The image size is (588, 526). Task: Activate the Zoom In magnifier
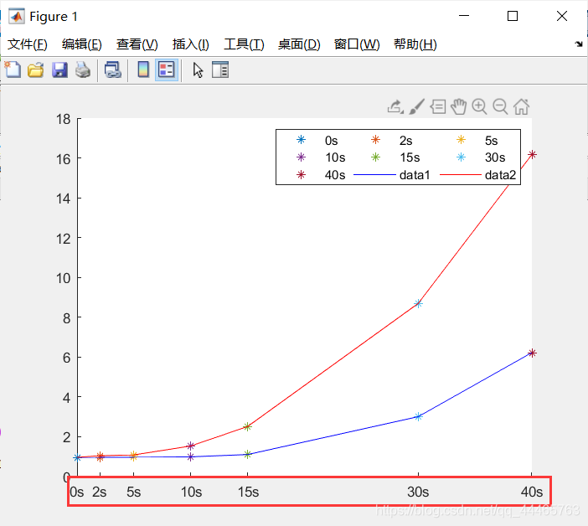[479, 107]
